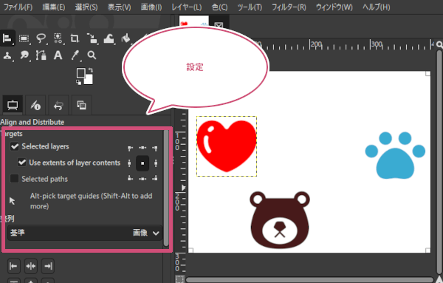This screenshot has width=443, height=283.
Task: Open the 選択(S) menu
Action: click(x=86, y=7)
